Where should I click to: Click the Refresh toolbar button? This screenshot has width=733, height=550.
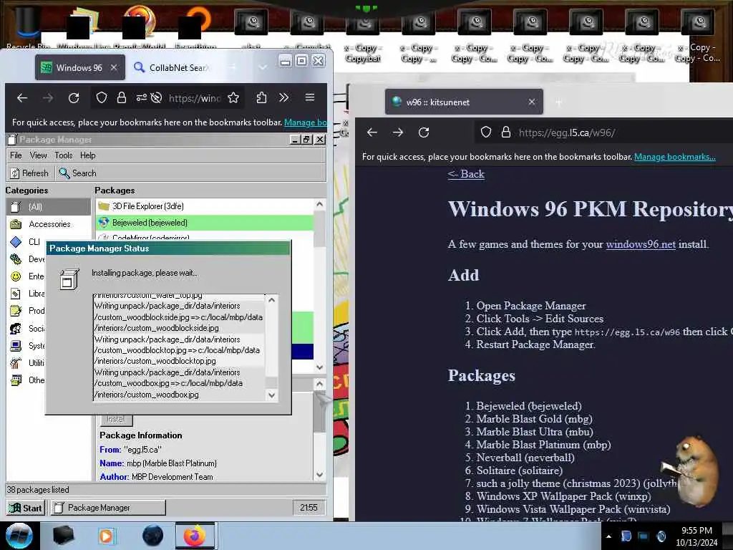pyautogui.click(x=29, y=173)
